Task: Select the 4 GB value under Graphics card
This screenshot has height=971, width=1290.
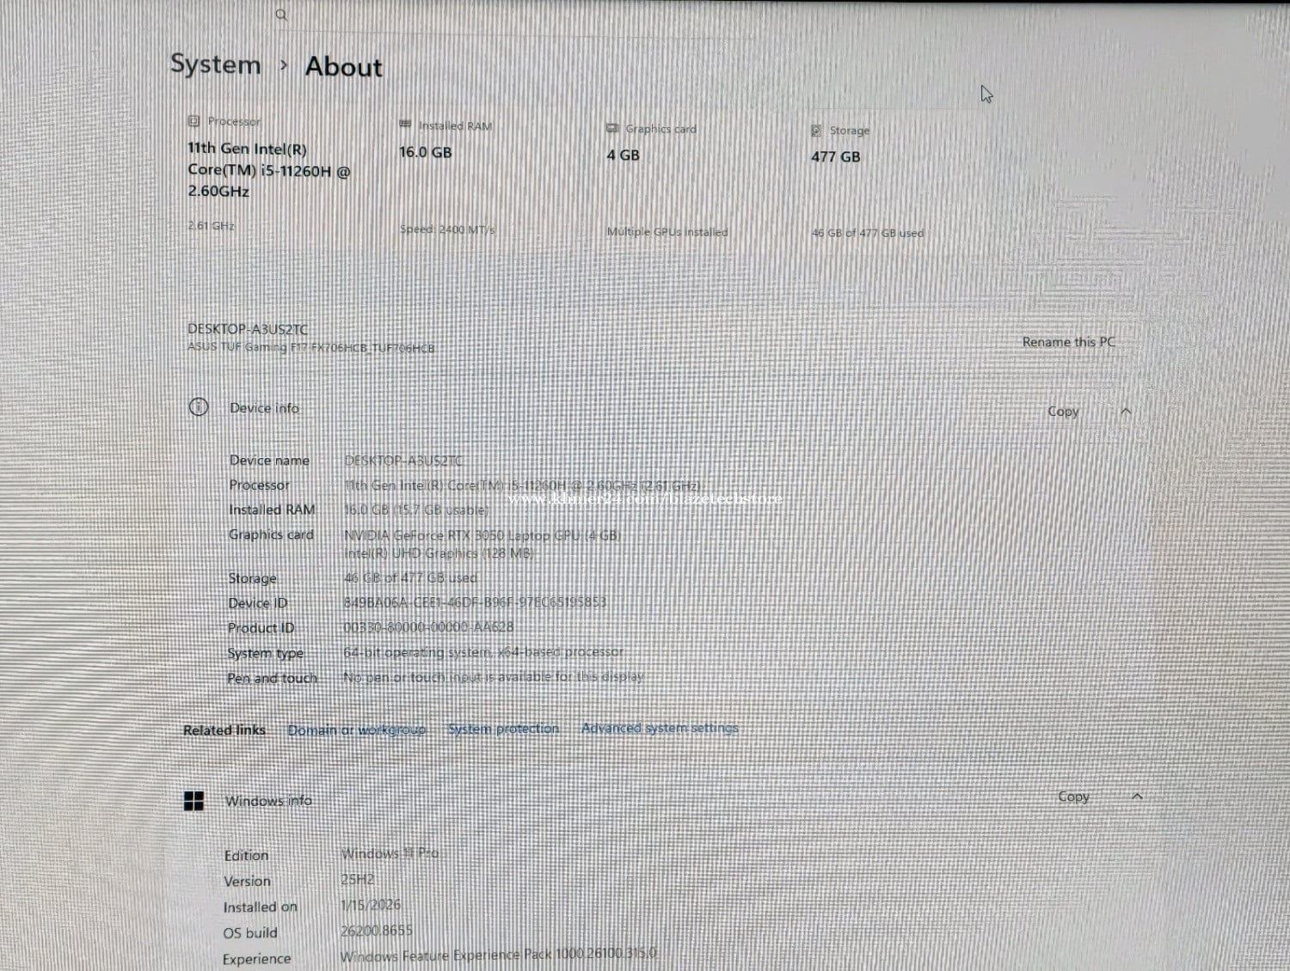Action: click(623, 155)
